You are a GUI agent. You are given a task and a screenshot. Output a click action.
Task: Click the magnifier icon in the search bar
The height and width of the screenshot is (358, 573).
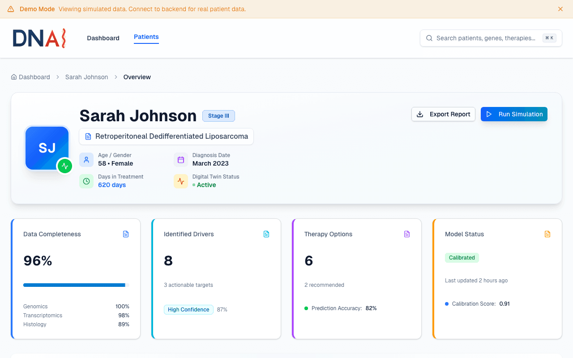click(429, 38)
